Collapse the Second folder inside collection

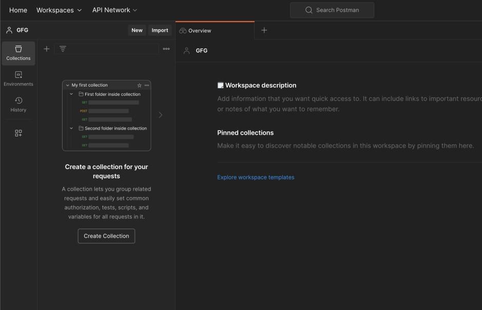pos(71,129)
